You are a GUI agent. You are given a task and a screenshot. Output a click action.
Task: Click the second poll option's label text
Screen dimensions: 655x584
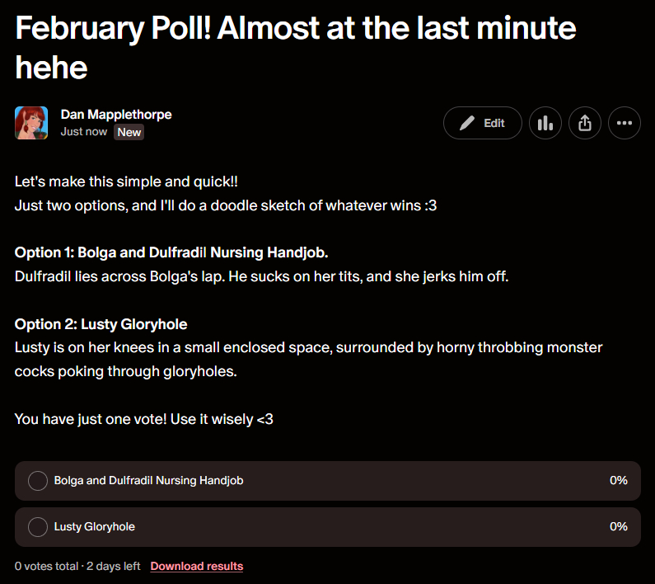point(94,526)
